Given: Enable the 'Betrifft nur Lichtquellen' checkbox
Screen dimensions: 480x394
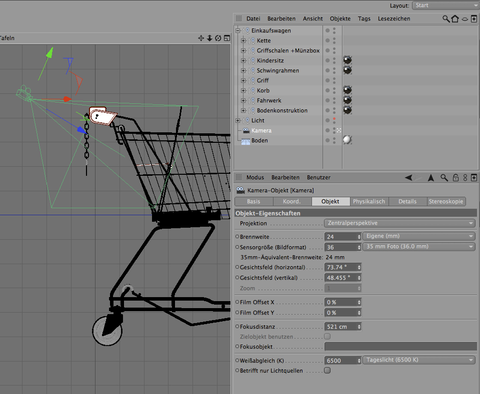Looking at the screenshot, I should (x=327, y=371).
